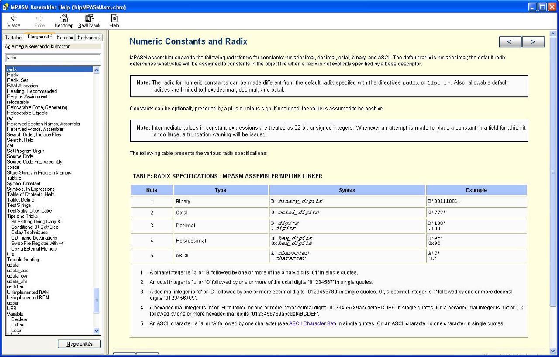Select "Register Assignments" in the index list
This screenshot has height=357, width=559.
(28, 96)
